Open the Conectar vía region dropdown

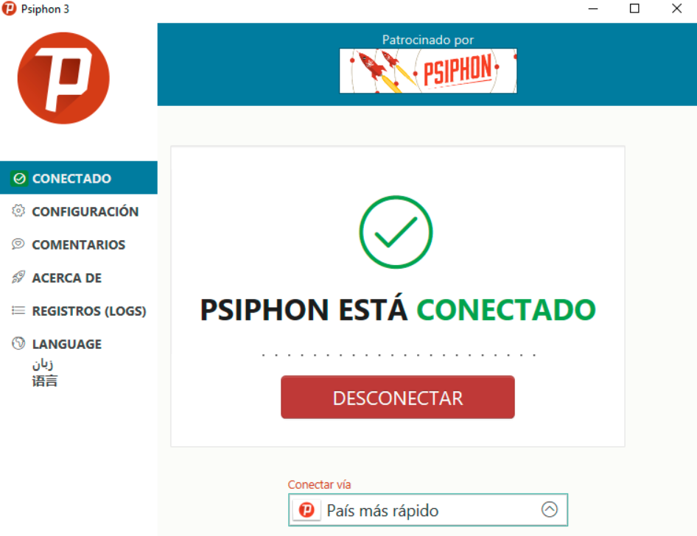[x=428, y=509]
